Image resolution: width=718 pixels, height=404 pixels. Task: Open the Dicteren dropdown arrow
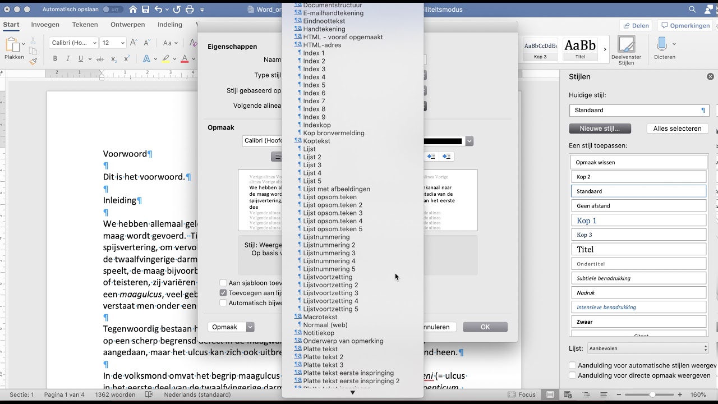[x=674, y=44]
